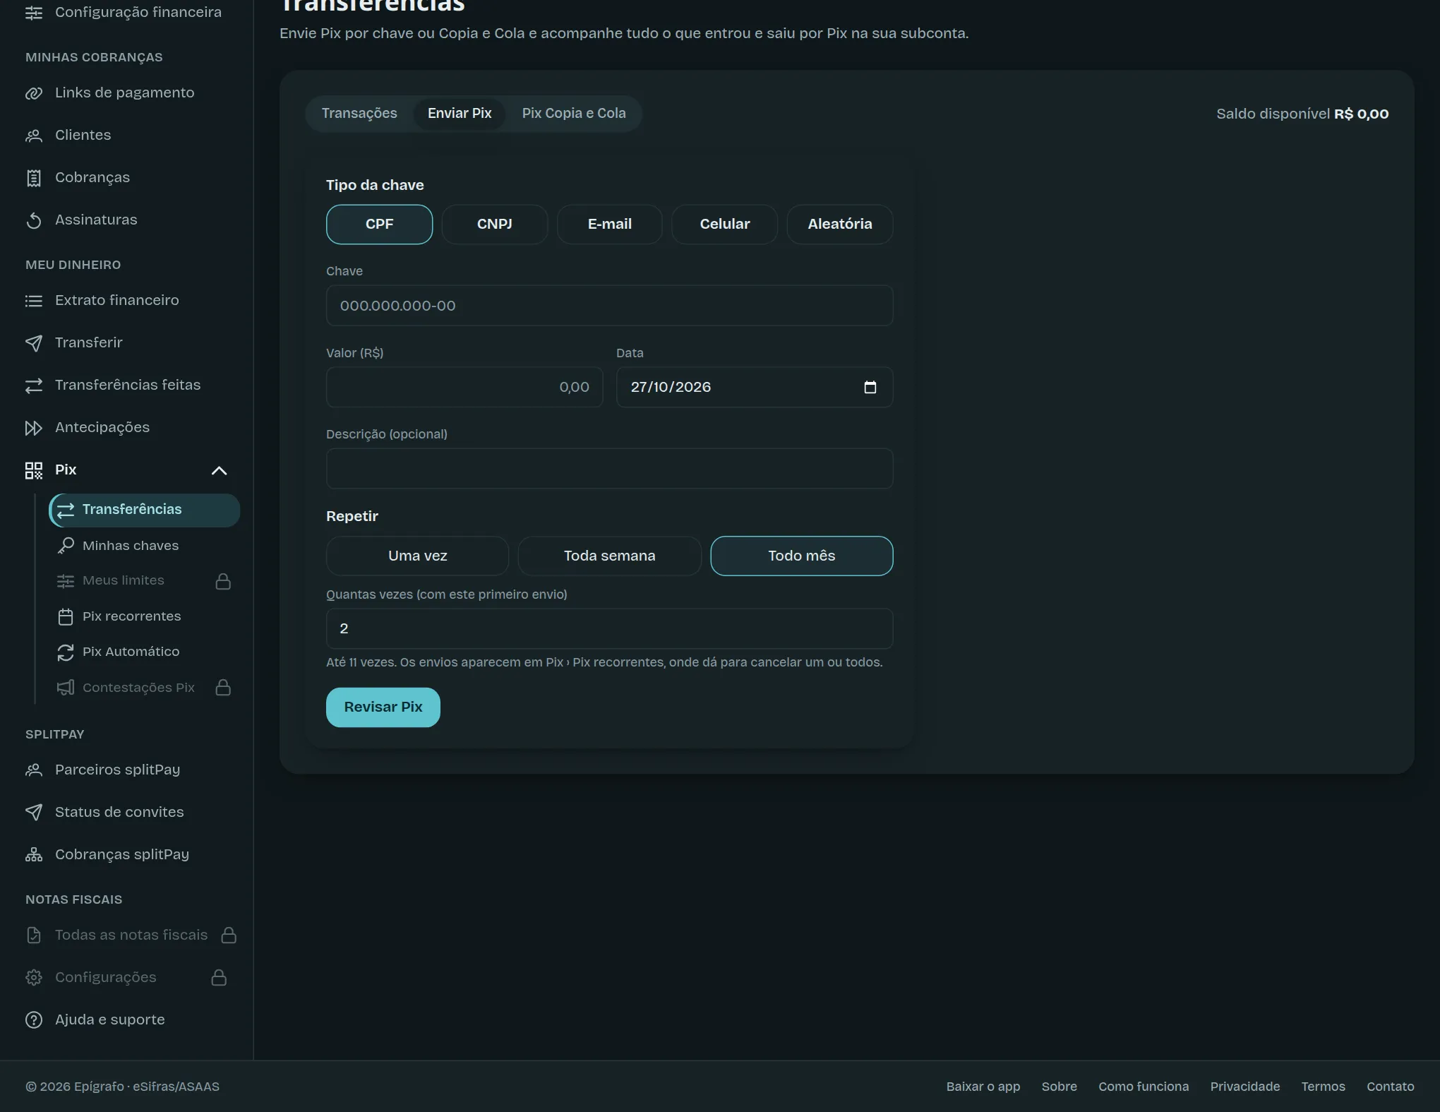Open Links de pagamento link icon
This screenshot has width=1440, height=1112.
34,93
